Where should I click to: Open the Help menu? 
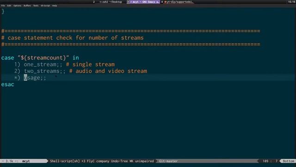55,6
